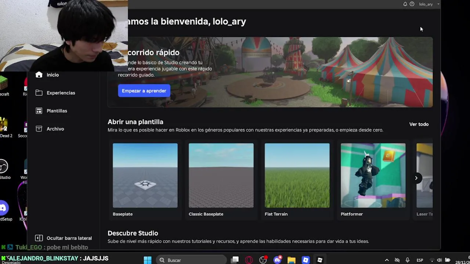Viewport: 470px width, 264px height.
Task: Open the Laser Tag template thumbnail
Action: coord(424,175)
